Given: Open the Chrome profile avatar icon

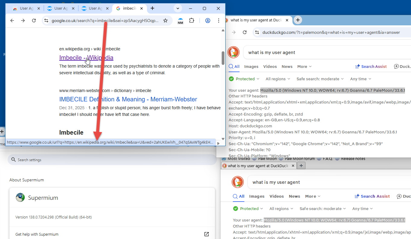Looking at the screenshot, I should 208,21.
